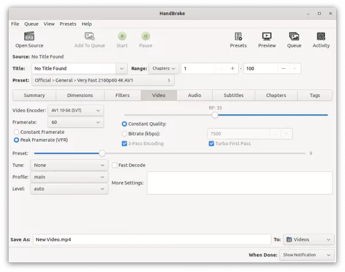Viewport: 345px width, 272px height.
Task: Toggle the Turbo First Pass checkbox
Action: click(x=211, y=143)
